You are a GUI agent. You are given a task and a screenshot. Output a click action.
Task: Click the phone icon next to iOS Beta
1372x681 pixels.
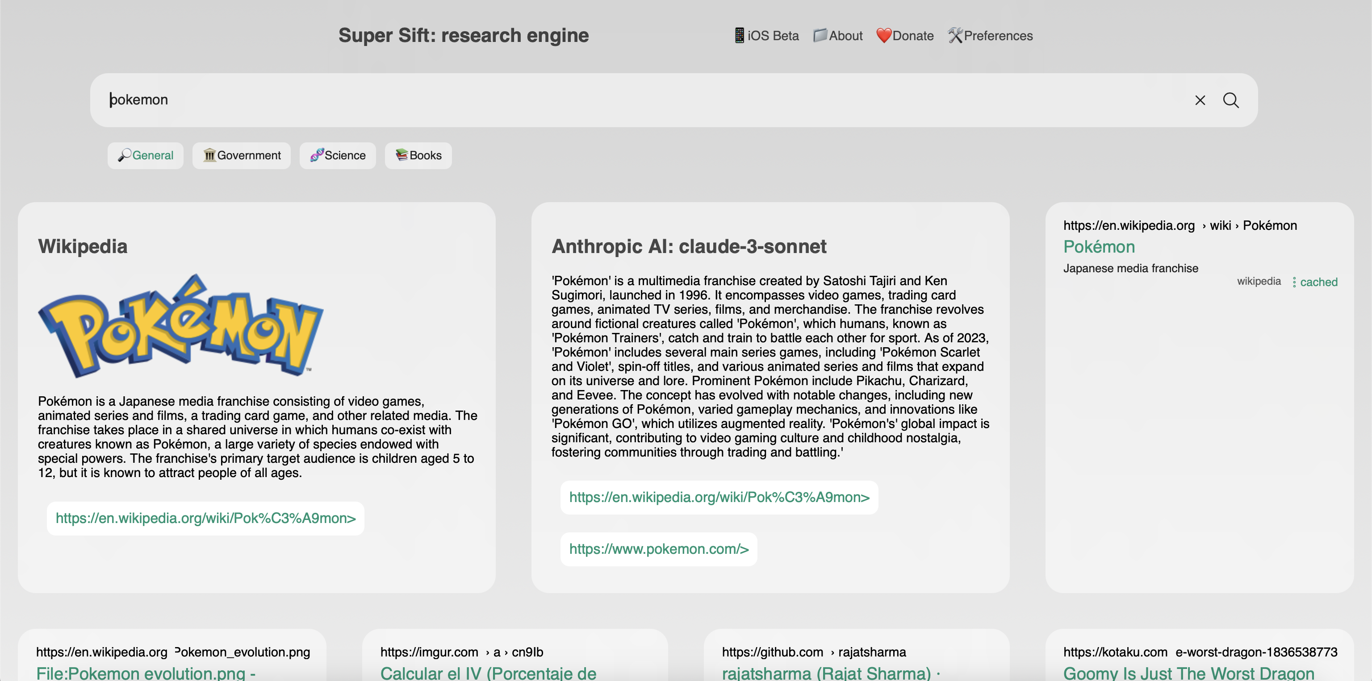739,36
